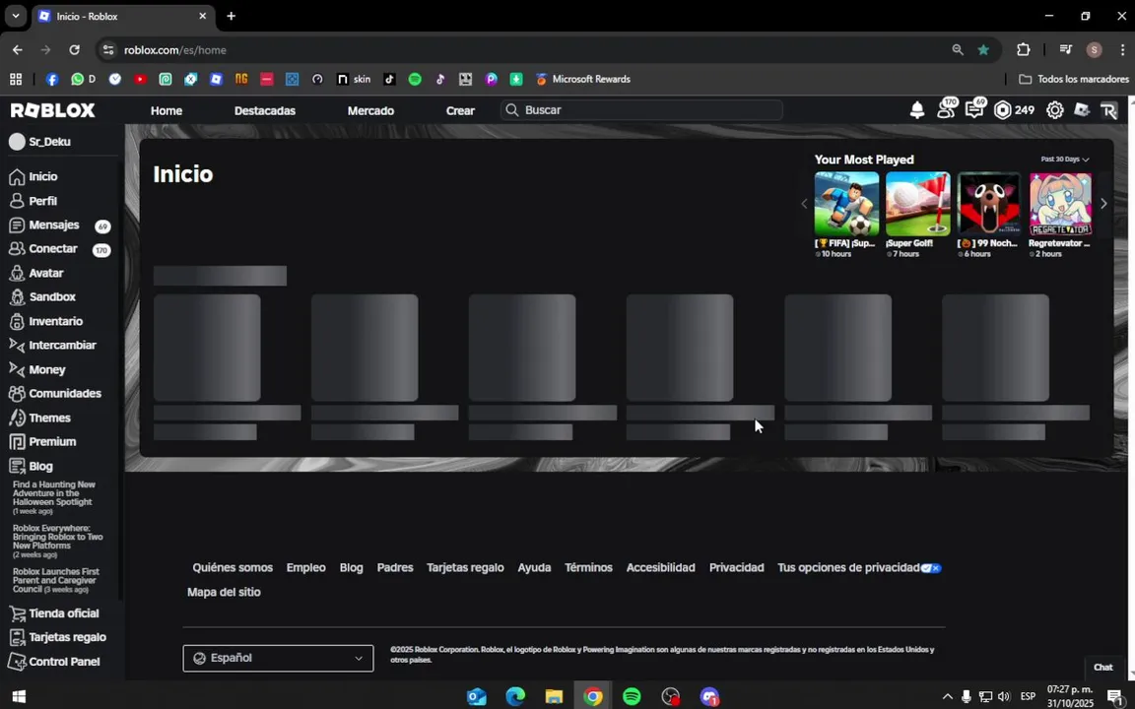Expand the Past 30 Days dropdown

point(1065,160)
